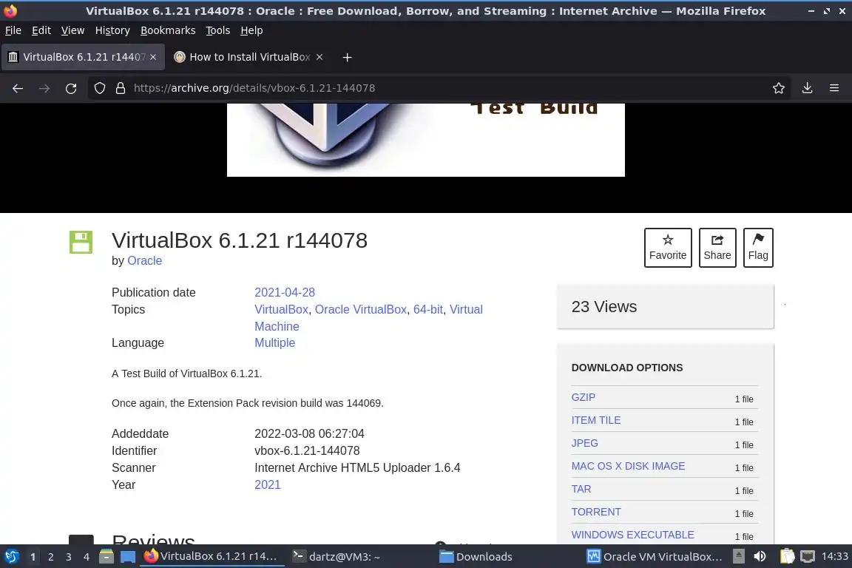Open the Help menu
The width and height of the screenshot is (852, 568).
point(251,30)
